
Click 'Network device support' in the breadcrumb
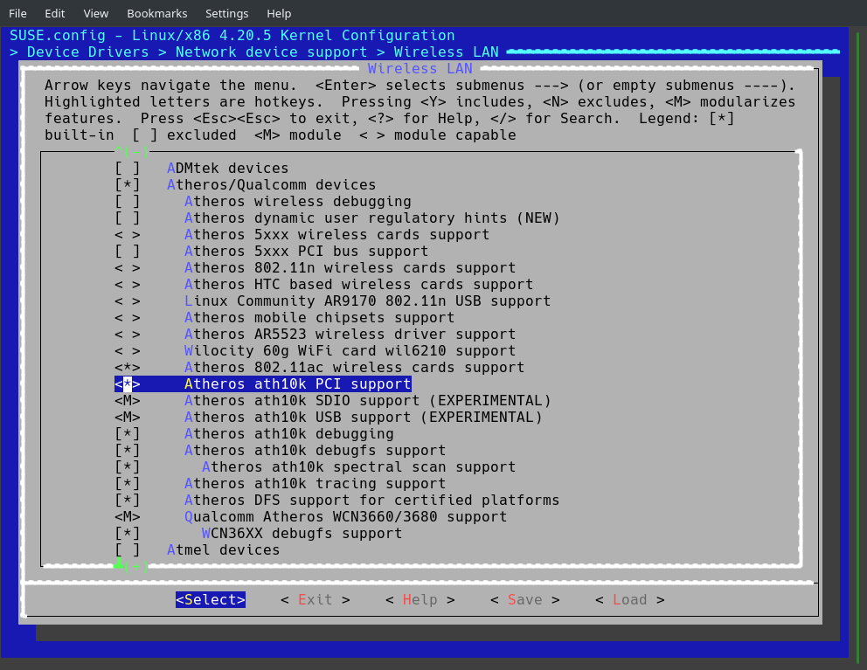point(272,52)
